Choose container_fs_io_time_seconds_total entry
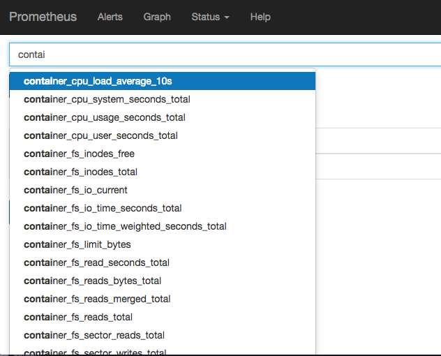 pyautogui.click(x=103, y=208)
